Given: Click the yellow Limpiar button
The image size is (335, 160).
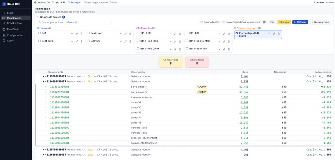Looking at the screenshot, I should click(x=284, y=22).
